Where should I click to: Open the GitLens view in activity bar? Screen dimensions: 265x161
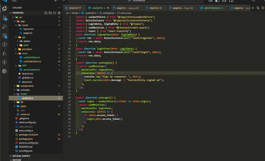[5, 45]
